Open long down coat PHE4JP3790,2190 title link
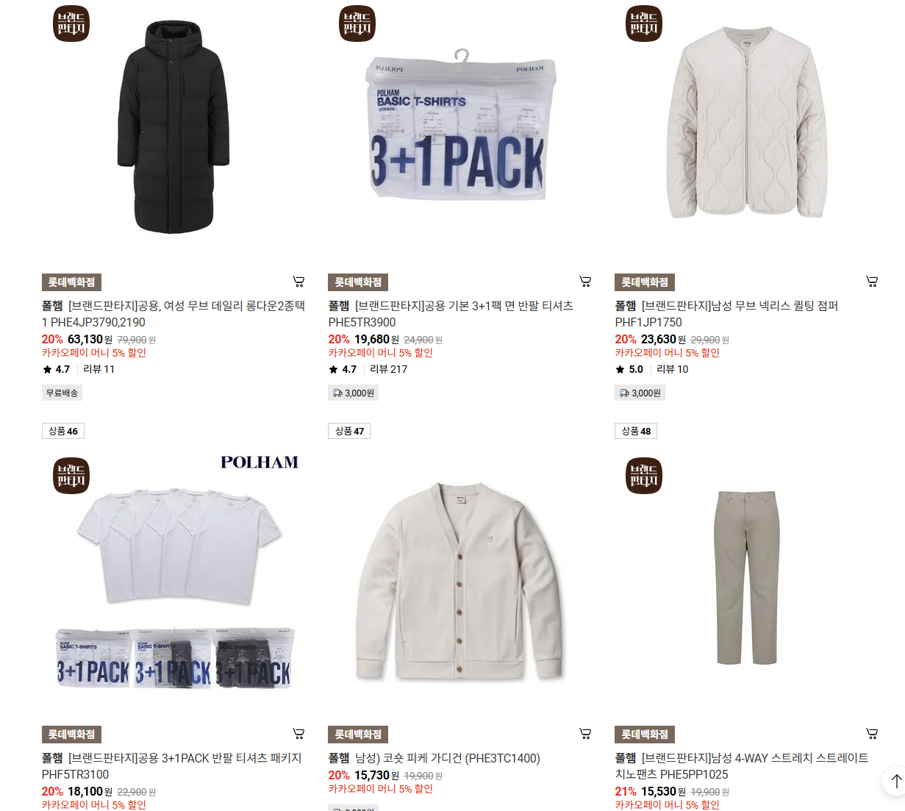The width and height of the screenshot is (905, 811). 174,314
